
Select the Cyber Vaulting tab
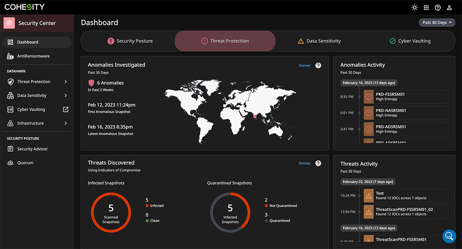pyautogui.click(x=410, y=41)
